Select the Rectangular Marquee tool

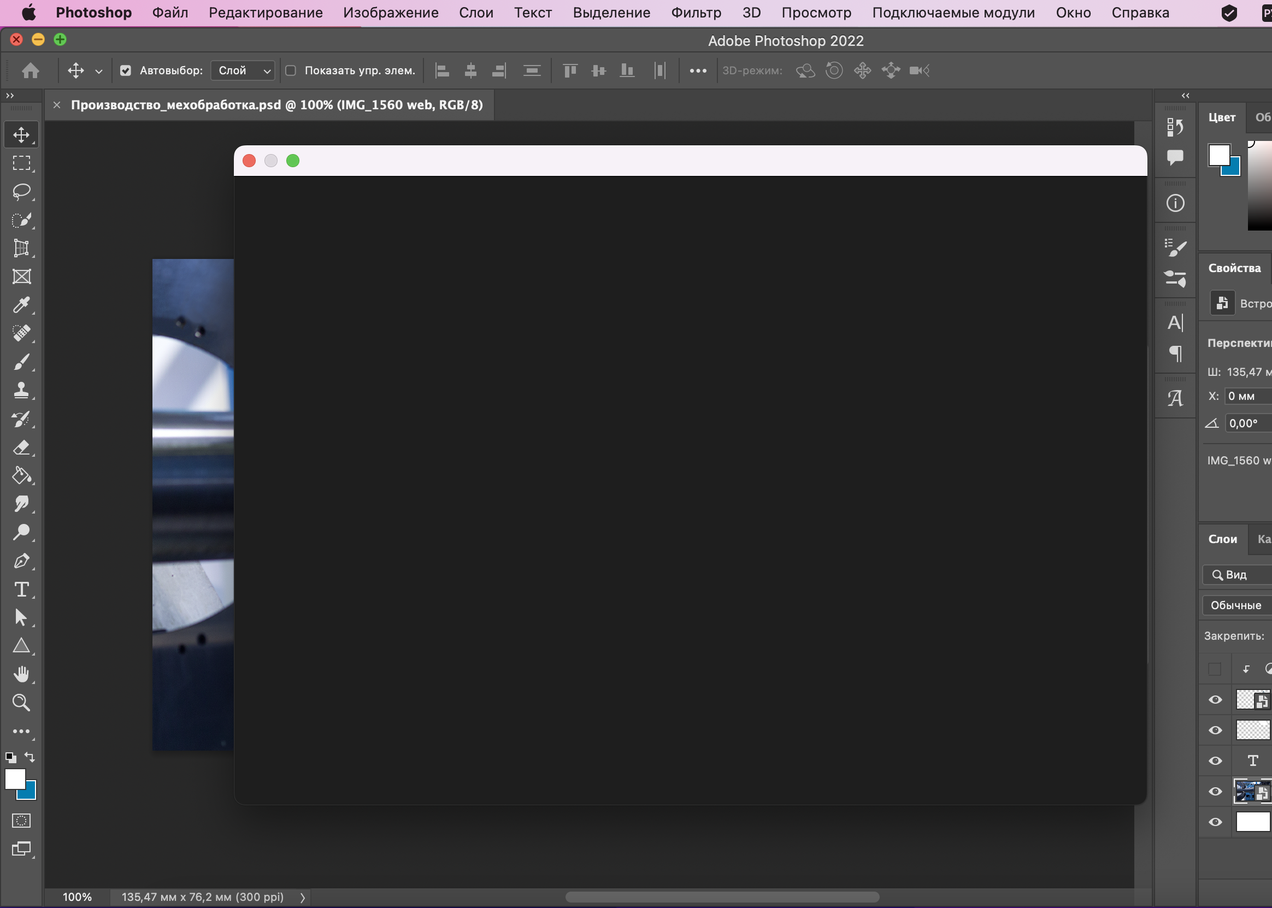21,163
